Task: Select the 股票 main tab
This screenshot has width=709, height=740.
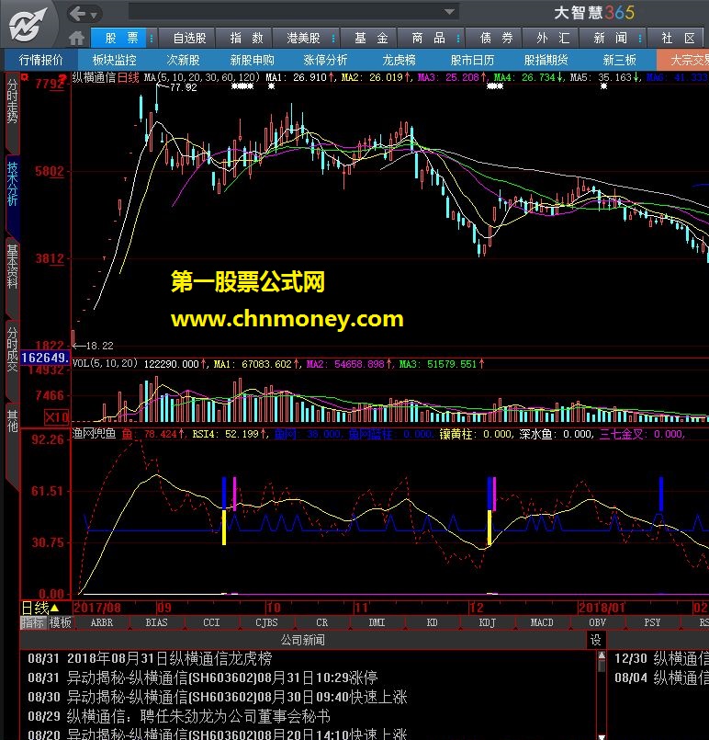Action: (121, 38)
